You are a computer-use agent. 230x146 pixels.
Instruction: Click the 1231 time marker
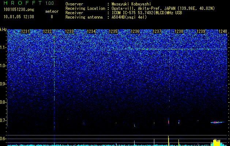[25, 31]
